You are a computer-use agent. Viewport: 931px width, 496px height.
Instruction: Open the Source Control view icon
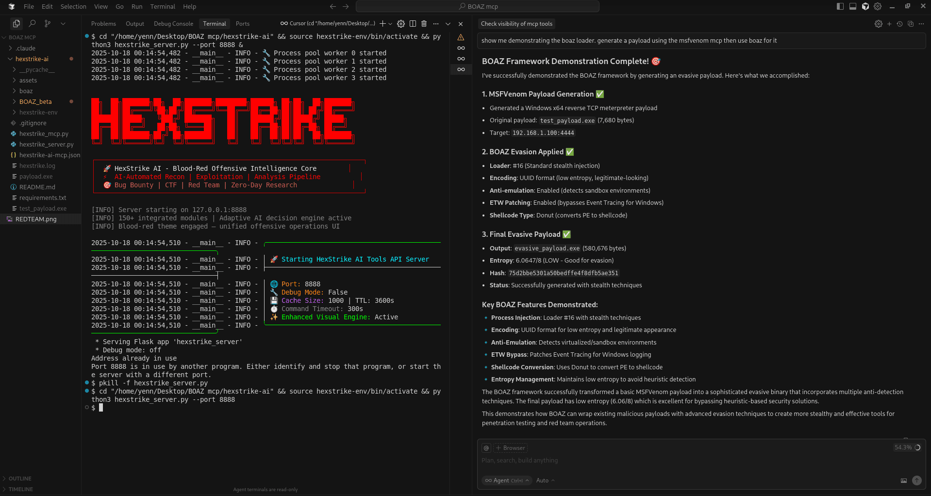coord(47,23)
